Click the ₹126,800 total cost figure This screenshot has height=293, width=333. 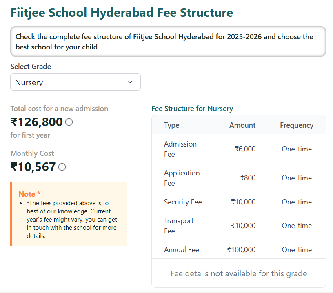pos(37,122)
